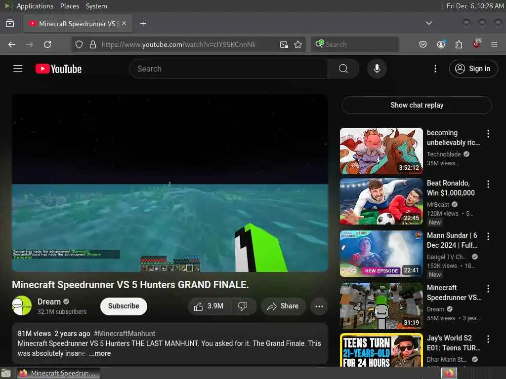
Task: Open Dream channel avatar
Action: click(x=22, y=305)
